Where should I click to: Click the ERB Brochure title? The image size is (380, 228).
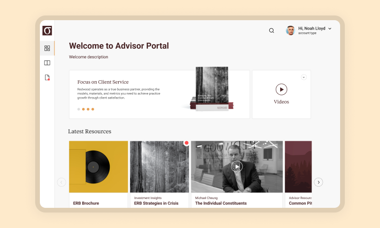pyautogui.click(x=86, y=203)
